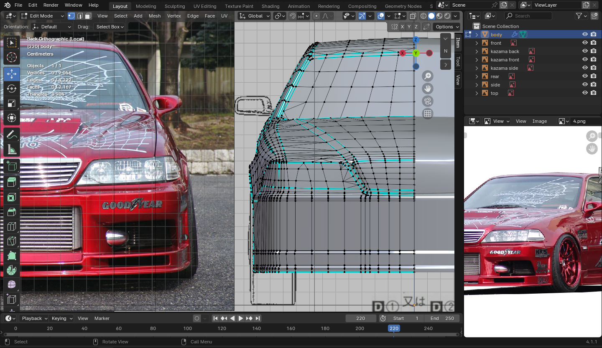Open the Edit Mode dropdown
Screen dimensions: 602x348
[42, 16]
